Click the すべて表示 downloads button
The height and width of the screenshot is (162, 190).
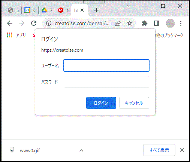click(x=159, y=150)
